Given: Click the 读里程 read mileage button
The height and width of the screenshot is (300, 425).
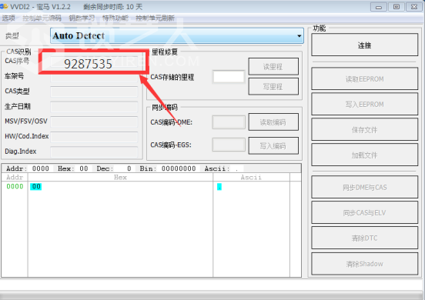Looking at the screenshot, I should click(273, 66).
